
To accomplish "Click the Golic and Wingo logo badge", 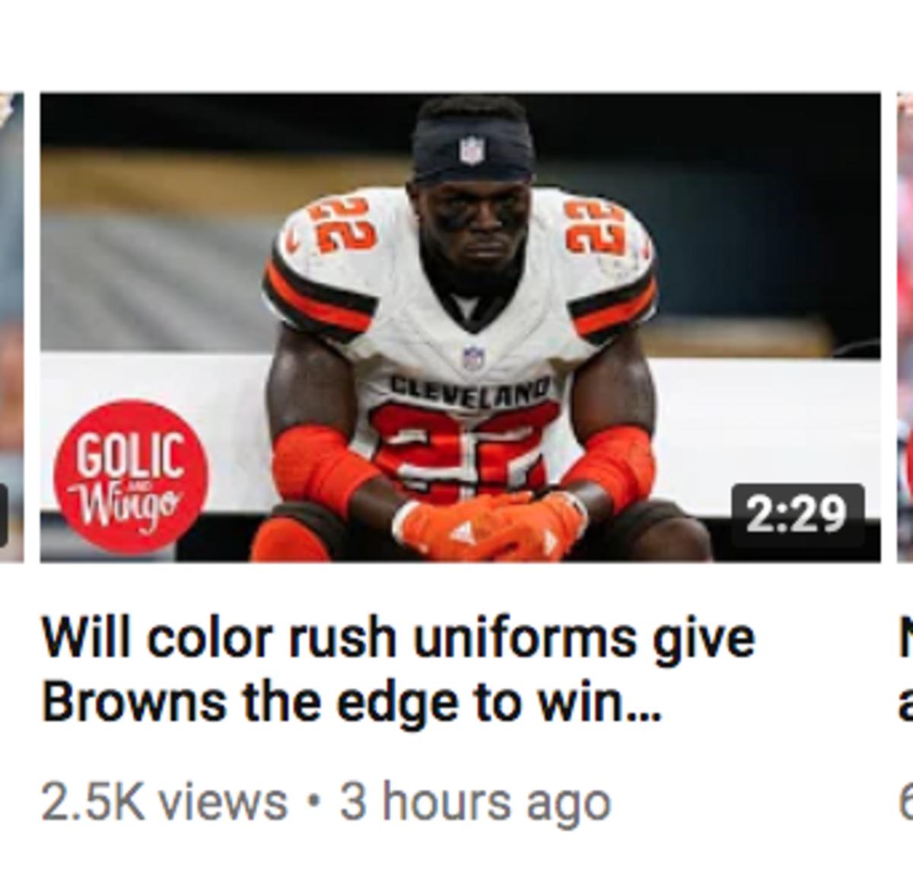I will pyautogui.click(x=131, y=476).
